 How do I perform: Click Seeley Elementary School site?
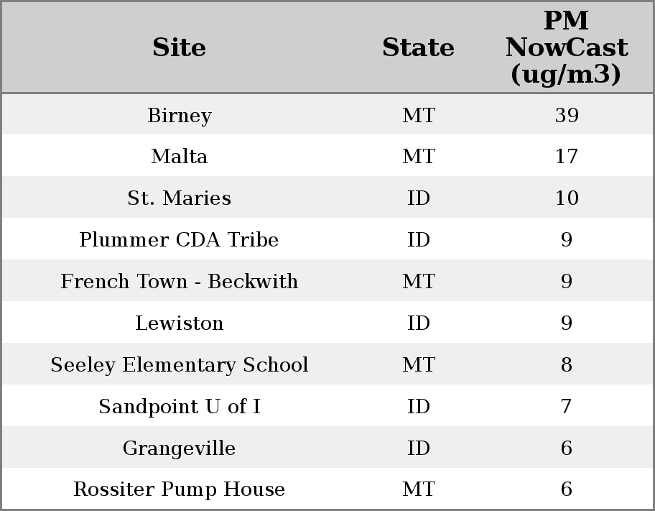(179, 365)
